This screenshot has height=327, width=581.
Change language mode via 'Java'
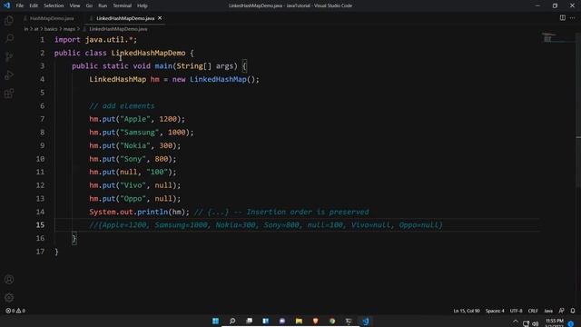(548, 311)
